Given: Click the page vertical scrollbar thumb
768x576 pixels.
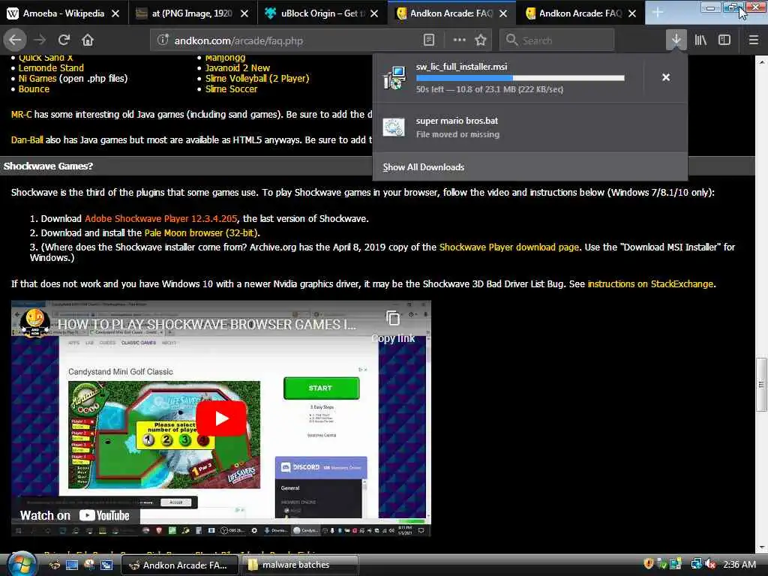Looking at the screenshot, I should 761,385.
